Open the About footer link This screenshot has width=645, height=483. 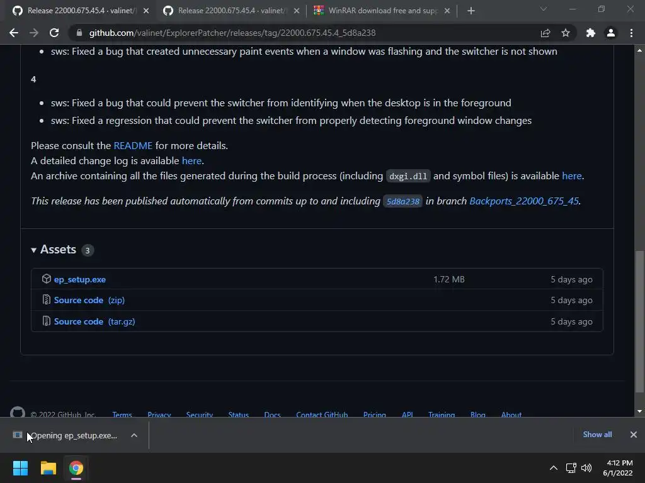[x=511, y=414]
